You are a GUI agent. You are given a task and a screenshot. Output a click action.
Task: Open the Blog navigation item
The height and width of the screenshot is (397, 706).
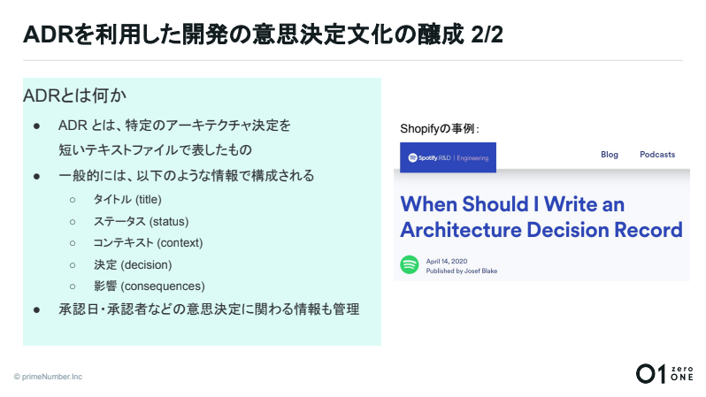click(x=610, y=155)
